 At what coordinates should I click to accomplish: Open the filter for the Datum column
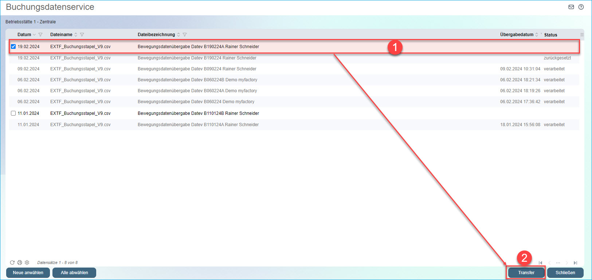[x=40, y=35]
